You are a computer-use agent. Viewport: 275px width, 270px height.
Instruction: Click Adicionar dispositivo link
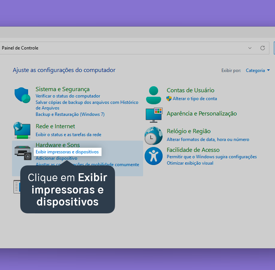click(57, 158)
